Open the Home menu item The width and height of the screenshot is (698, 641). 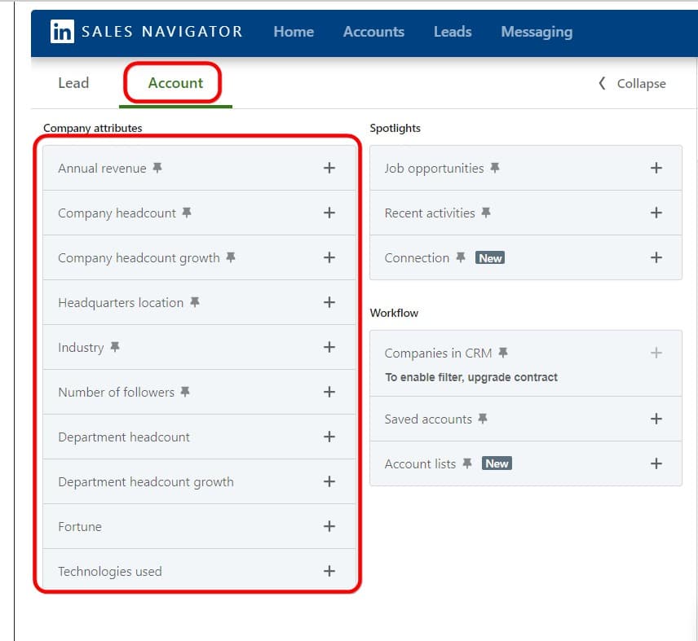click(x=294, y=32)
